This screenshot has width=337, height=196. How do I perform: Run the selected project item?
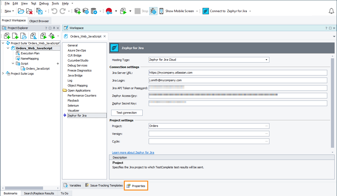click(x=44, y=36)
